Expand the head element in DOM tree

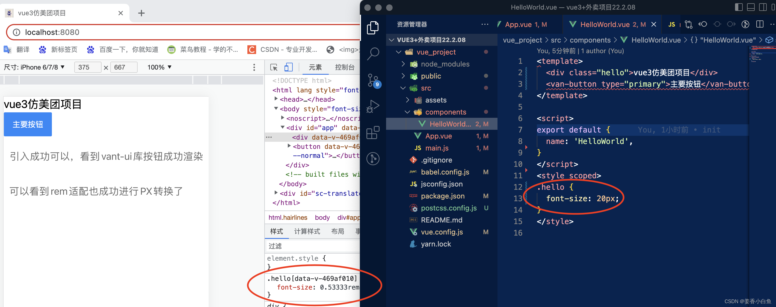click(x=276, y=99)
